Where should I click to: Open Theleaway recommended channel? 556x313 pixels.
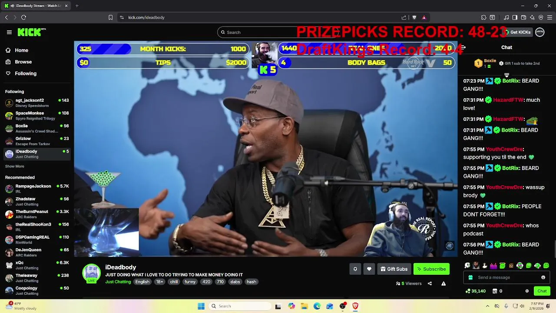(37, 278)
